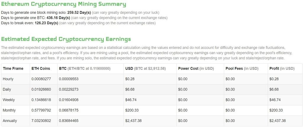Click the ETH Coins column header
The image size is (303, 127).
tap(41, 69)
